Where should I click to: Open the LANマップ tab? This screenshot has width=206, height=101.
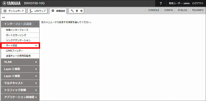(x=38, y=11)
